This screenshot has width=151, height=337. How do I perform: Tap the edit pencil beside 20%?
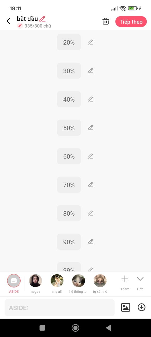[90, 42]
